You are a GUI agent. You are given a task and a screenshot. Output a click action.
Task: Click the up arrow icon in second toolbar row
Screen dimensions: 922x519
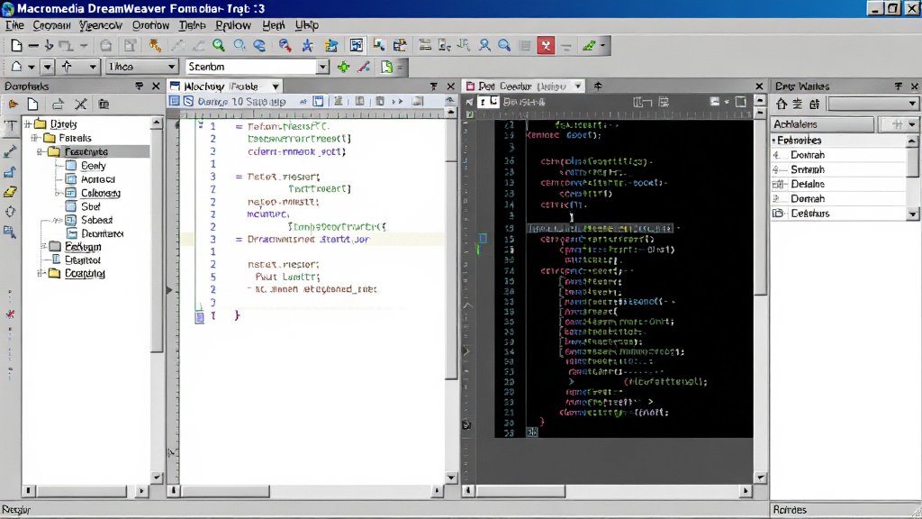[x=67, y=67]
